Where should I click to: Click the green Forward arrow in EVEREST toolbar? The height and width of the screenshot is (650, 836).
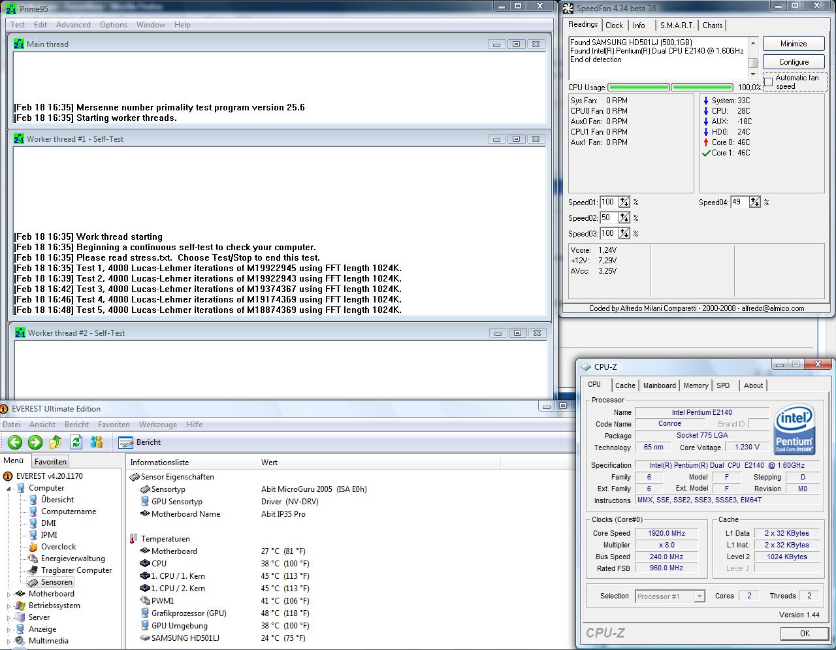[35, 442]
